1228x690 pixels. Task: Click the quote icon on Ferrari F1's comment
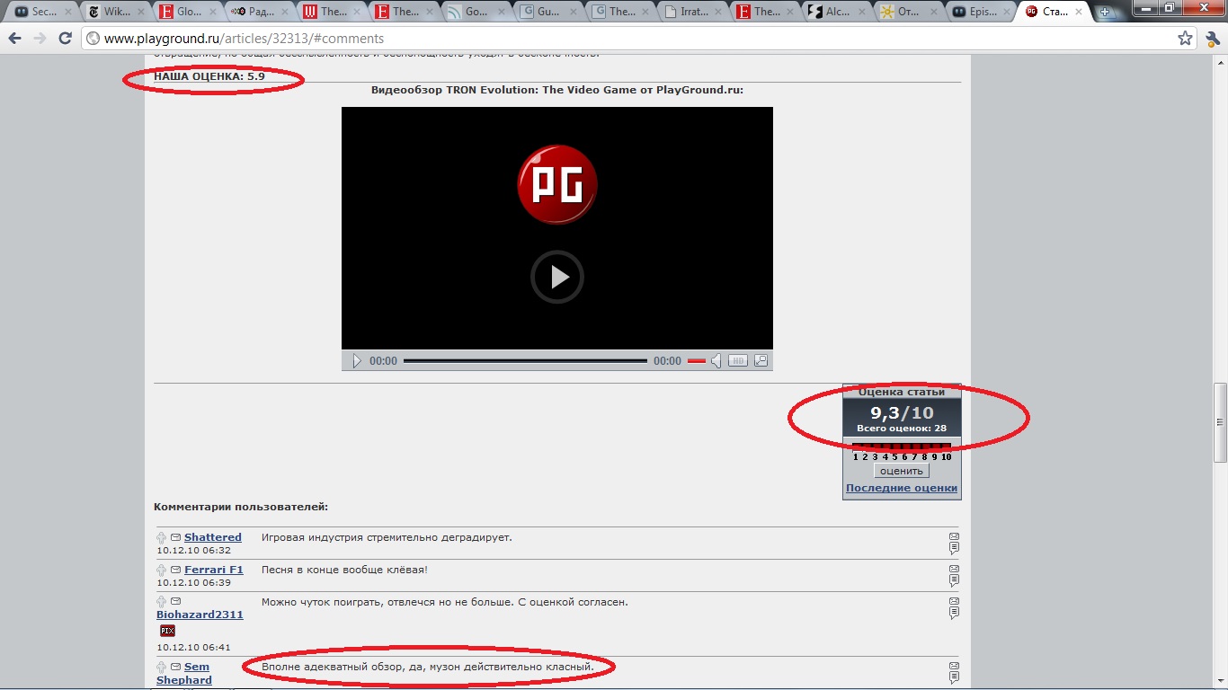click(954, 580)
